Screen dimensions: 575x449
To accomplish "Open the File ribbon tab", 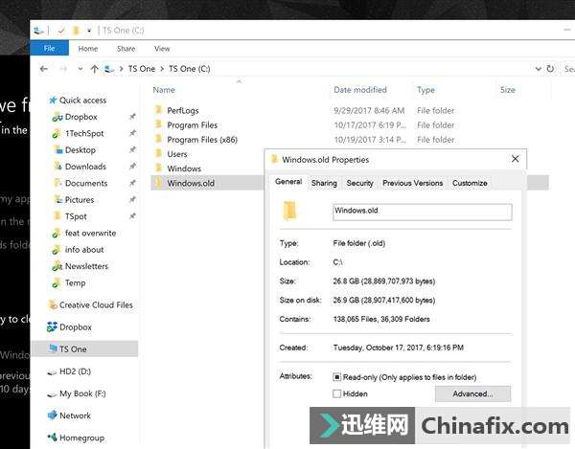I will [x=49, y=48].
